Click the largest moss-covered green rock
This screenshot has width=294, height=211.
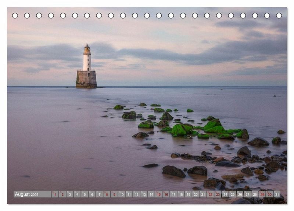click(182, 130)
